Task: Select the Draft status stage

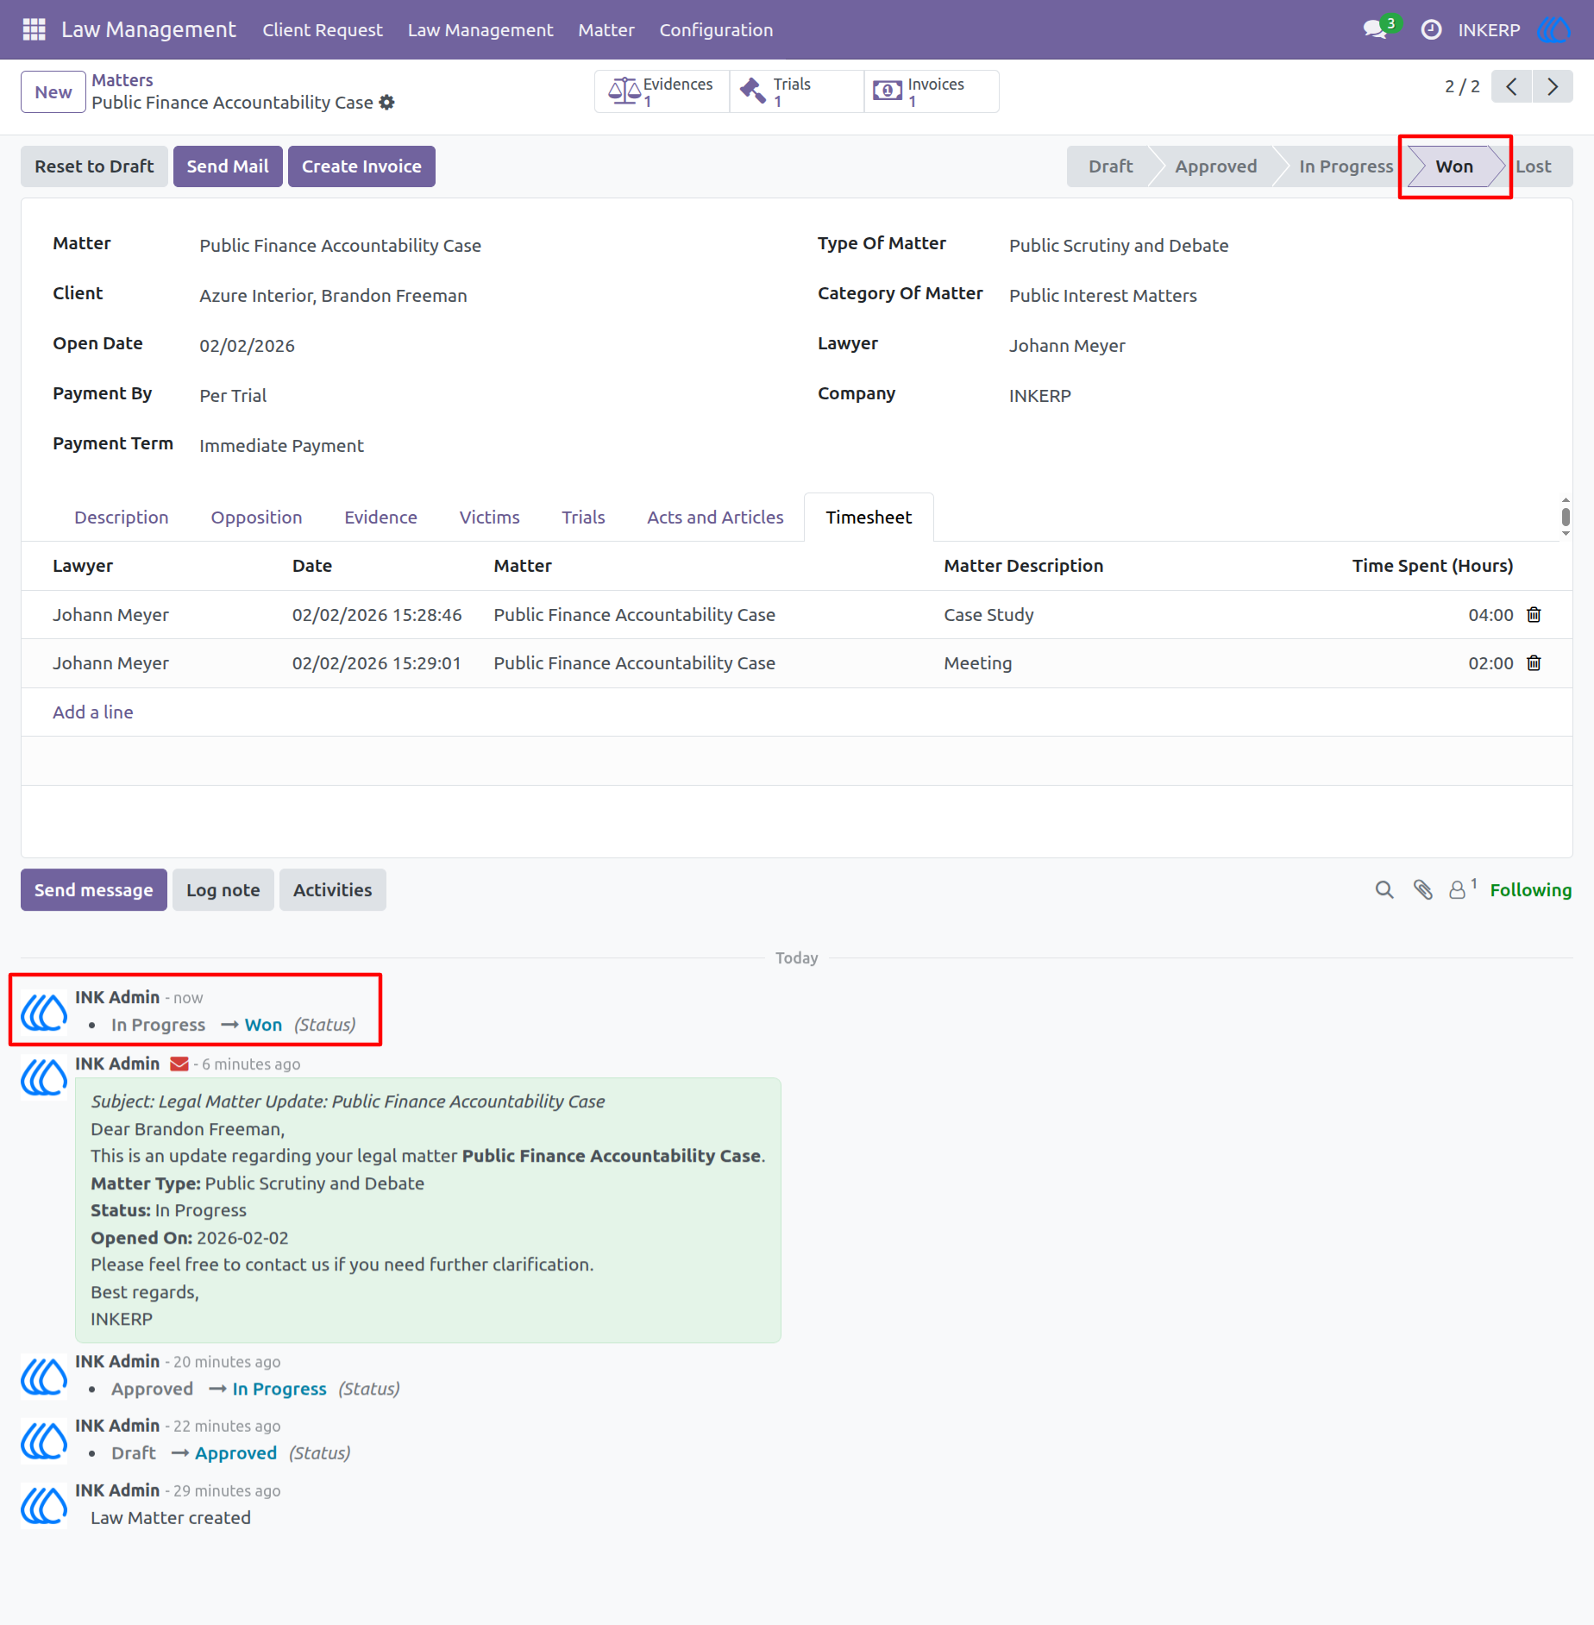Action: click(1110, 166)
